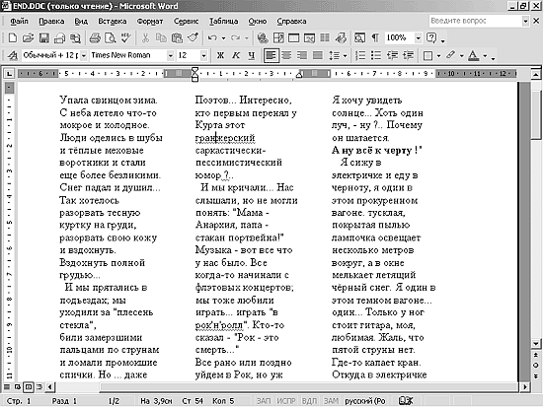Viewport: 543px width, 407px height.
Task: Click the Format Painter brush icon
Action: pyautogui.click(x=193, y=37)
